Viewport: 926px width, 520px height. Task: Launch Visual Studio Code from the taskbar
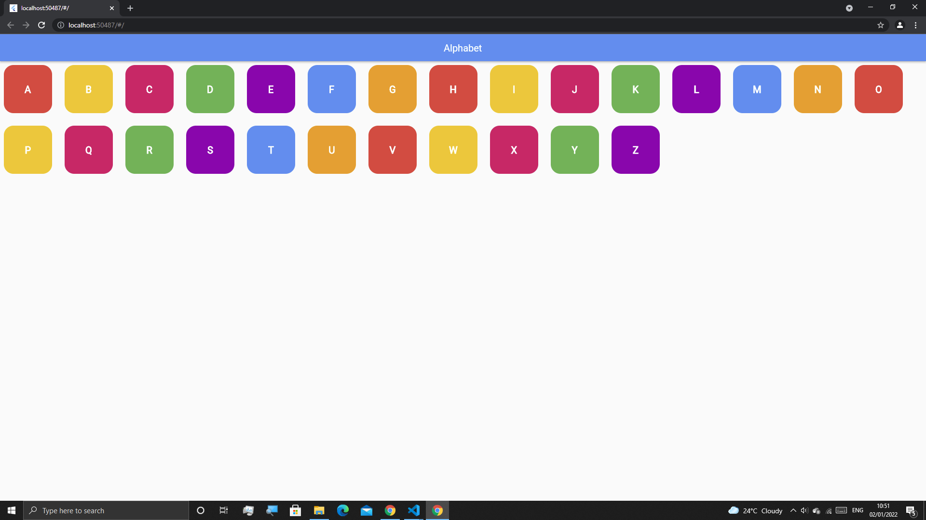click(414, 510)
